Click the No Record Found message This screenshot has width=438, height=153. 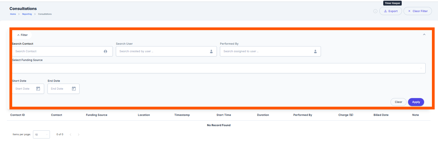[219, 125]
